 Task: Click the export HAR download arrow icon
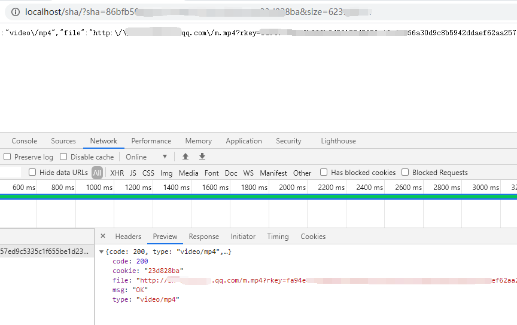pyautogui.click(x=202, y=157)
